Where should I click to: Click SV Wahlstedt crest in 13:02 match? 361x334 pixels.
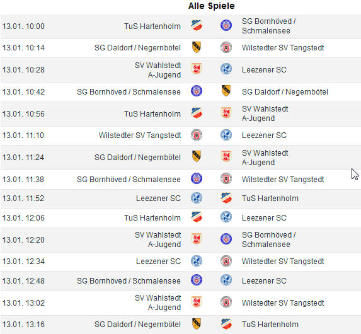[197, 302]
